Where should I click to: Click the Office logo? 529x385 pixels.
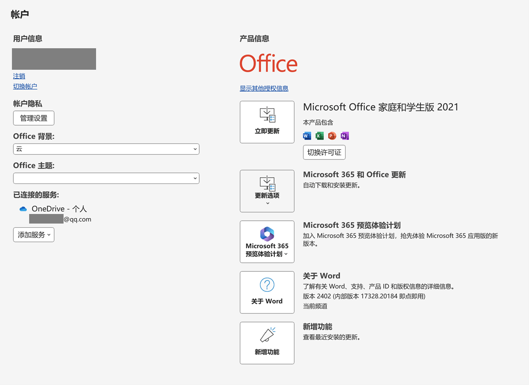click(269, 64)
